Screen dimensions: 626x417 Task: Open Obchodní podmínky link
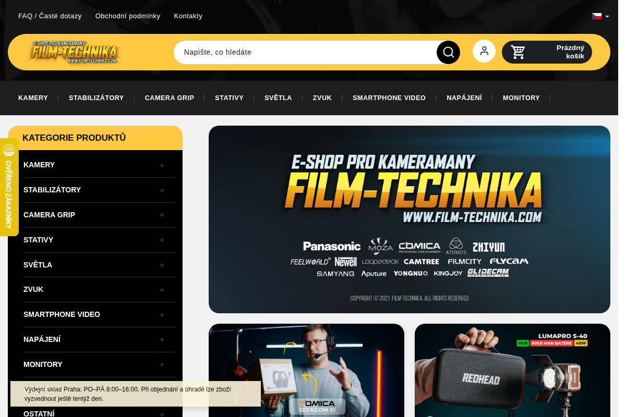coord(128,16)
